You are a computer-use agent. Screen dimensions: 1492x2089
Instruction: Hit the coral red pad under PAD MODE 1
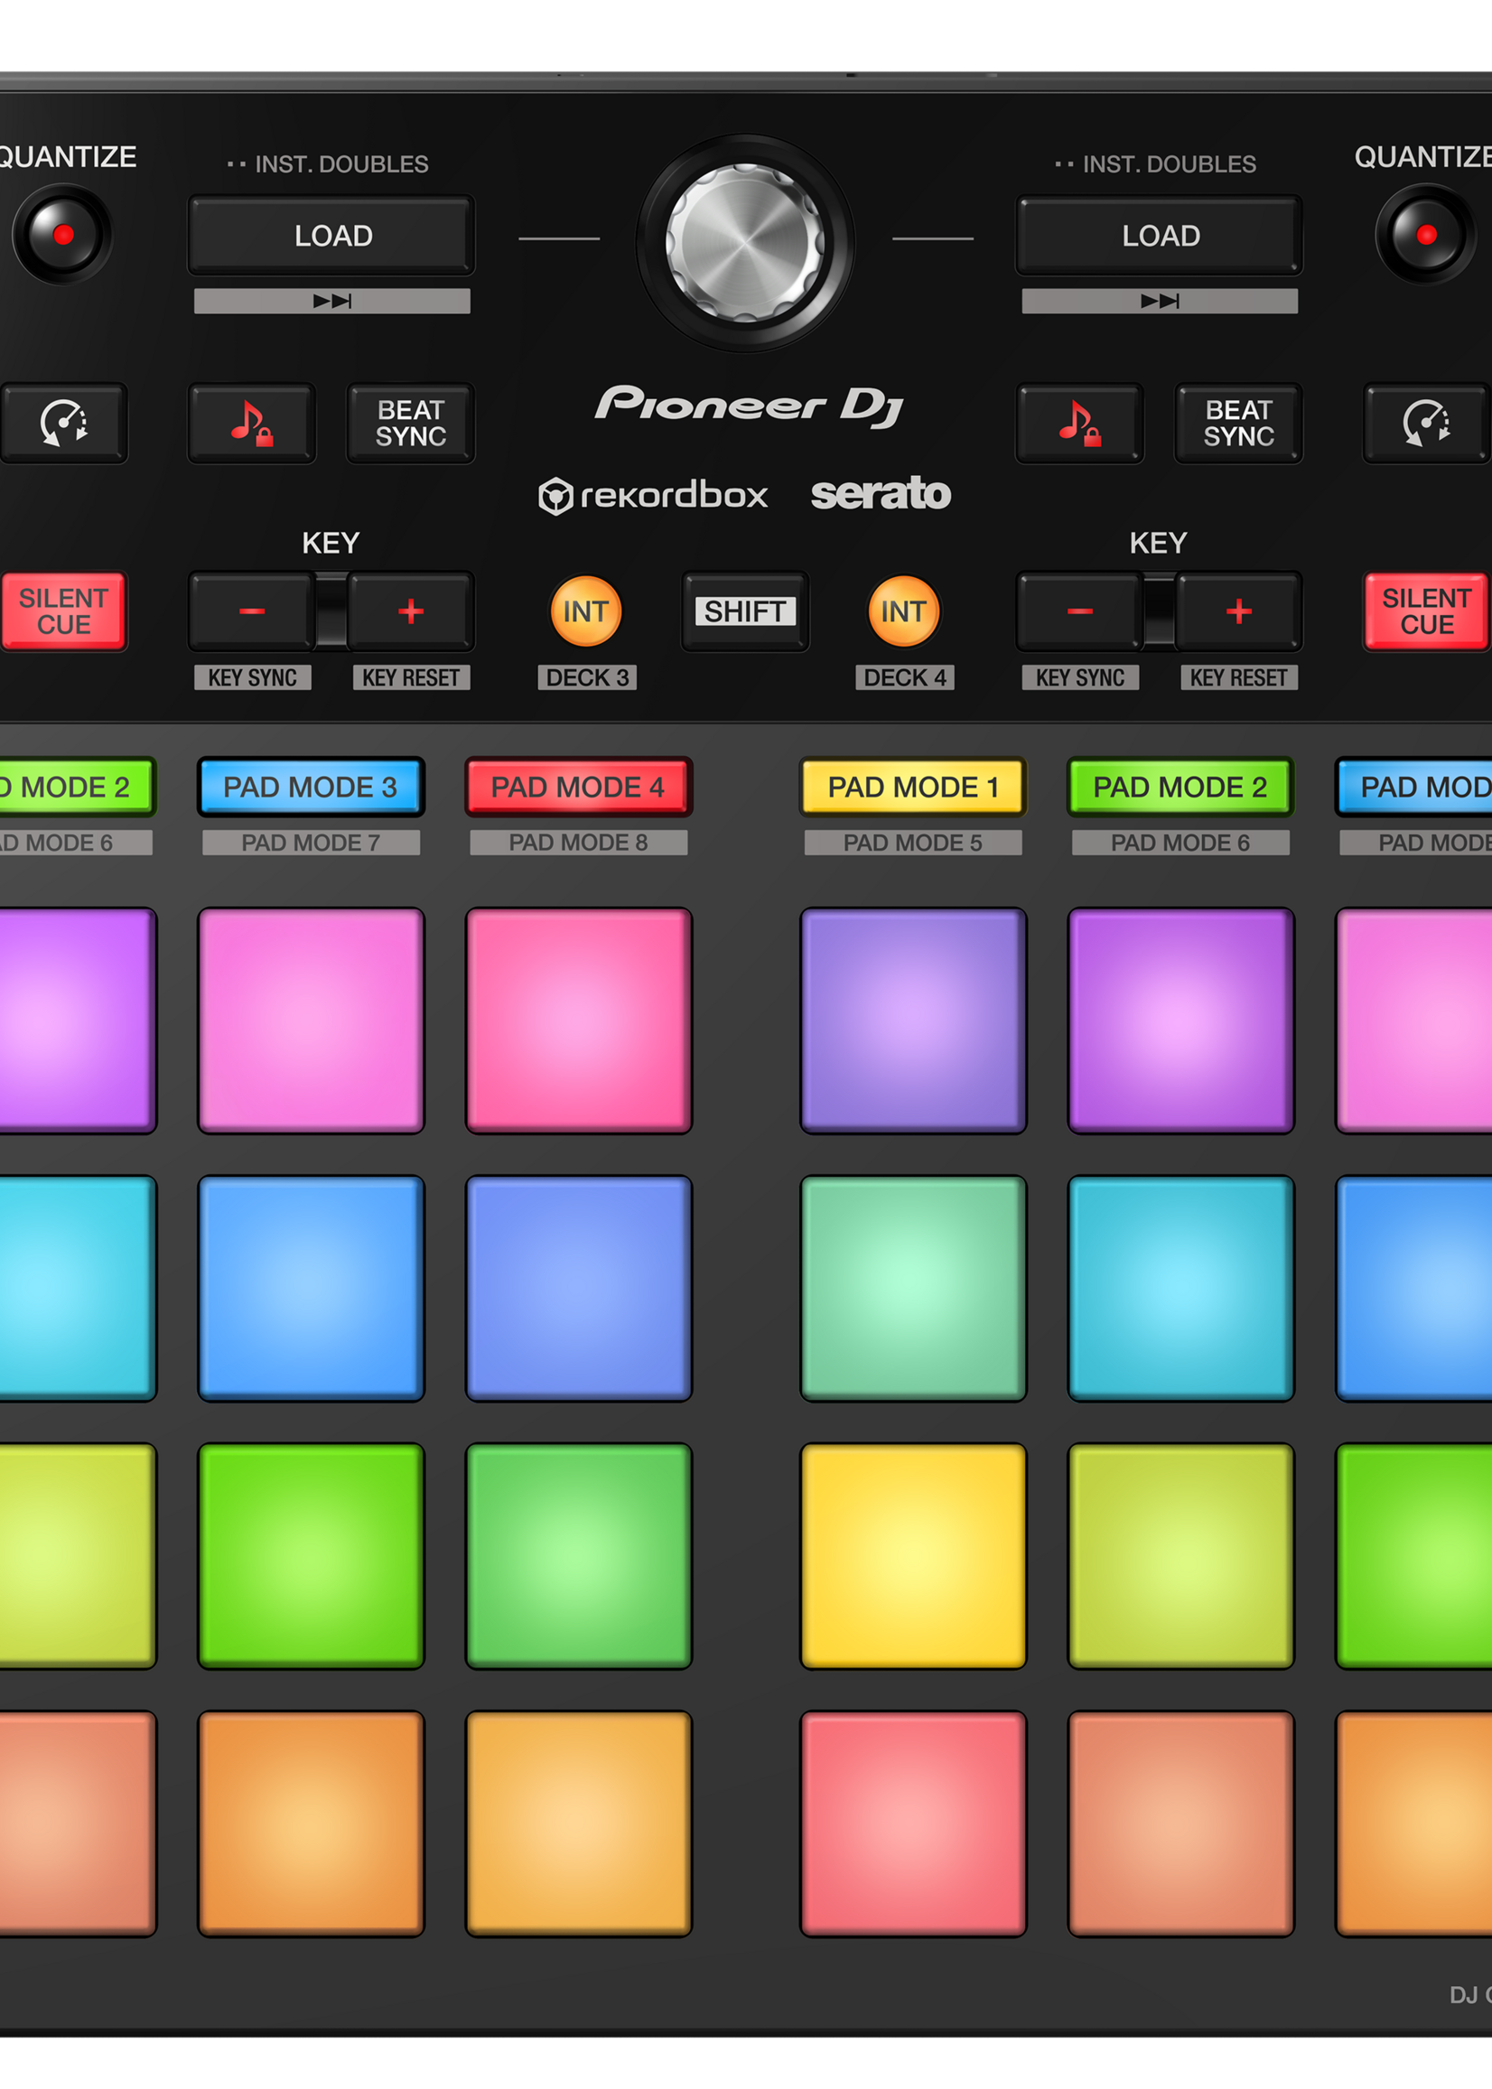pyautogui.click(x=913, y=1823)
